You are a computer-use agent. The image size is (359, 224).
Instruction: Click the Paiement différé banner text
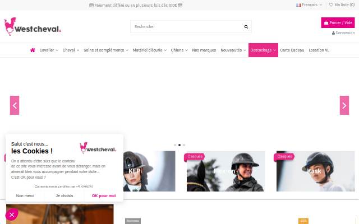136,5
